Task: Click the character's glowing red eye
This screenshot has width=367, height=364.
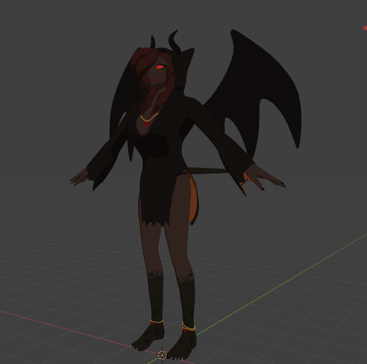Action: click(160, 67)
